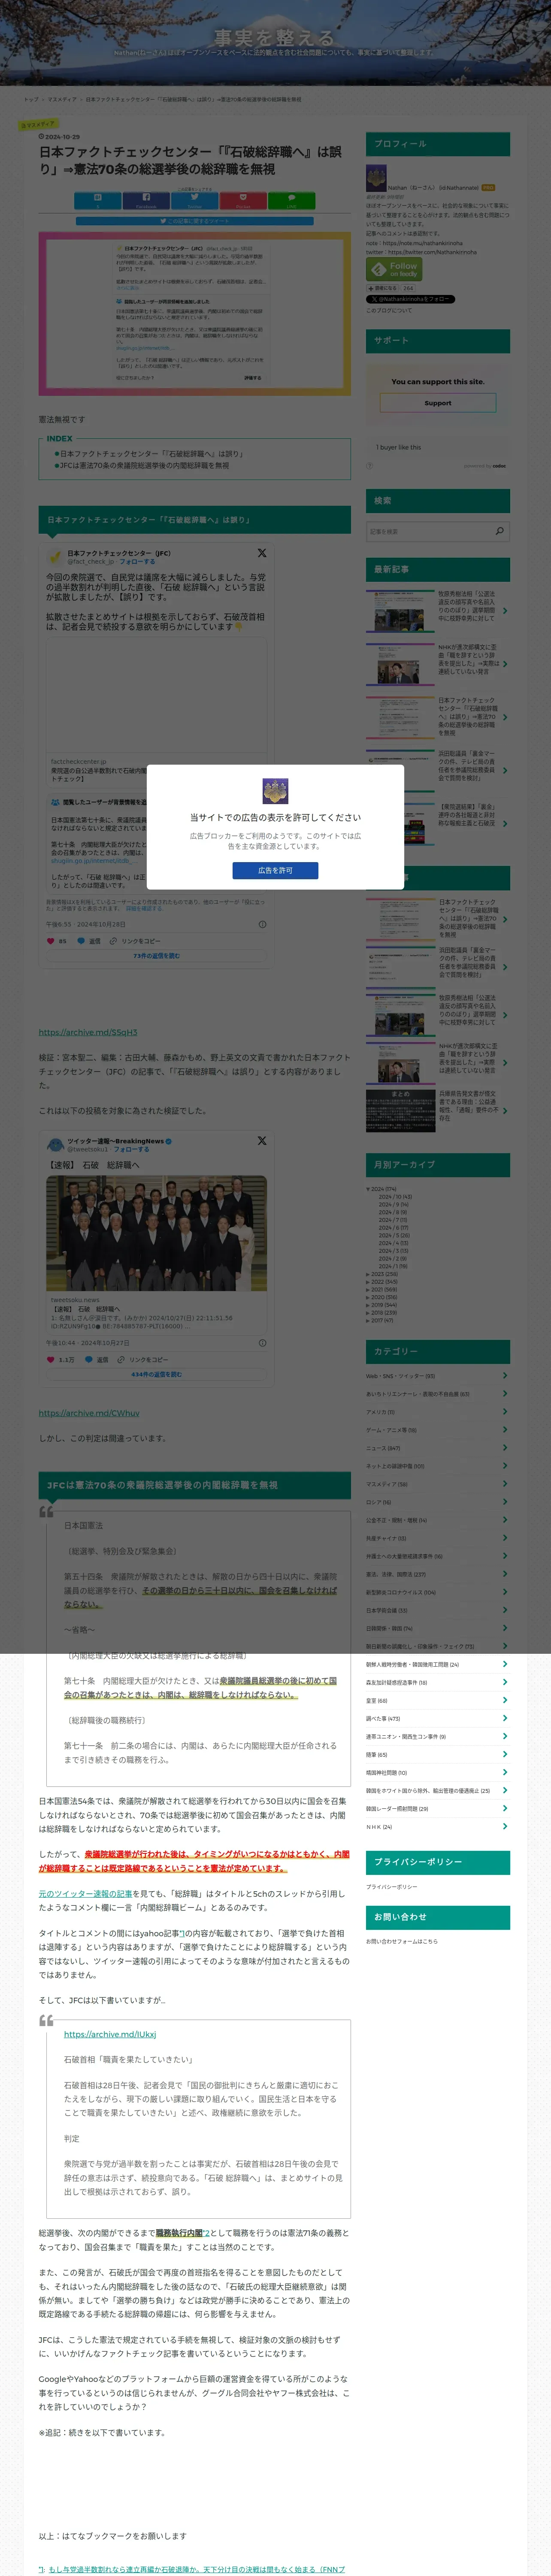This screenshot has width=551, height=2576.
Task: Share the article on Hatena Bookmark
Action: pyautogui.click(x=97, y=200)
